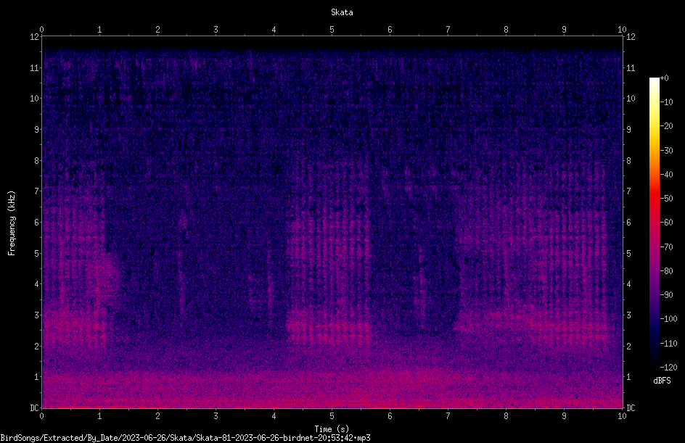This screenshot has height=443, width=685.
Task: Click "7" on the left frequency axis
Action: [x=37, y=191]
